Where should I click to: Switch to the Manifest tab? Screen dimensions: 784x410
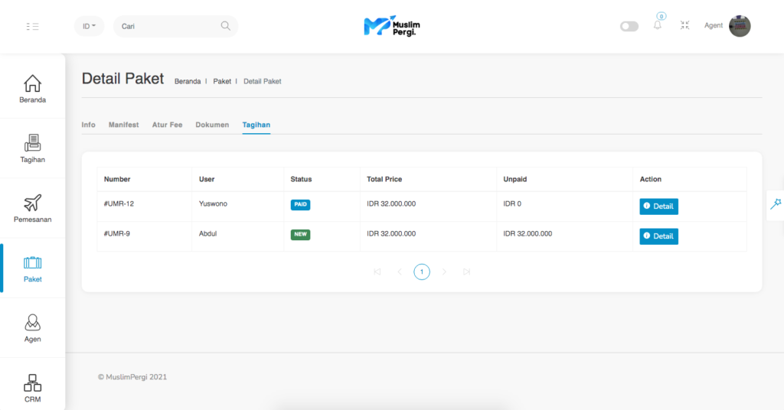[x=123, y=125]
